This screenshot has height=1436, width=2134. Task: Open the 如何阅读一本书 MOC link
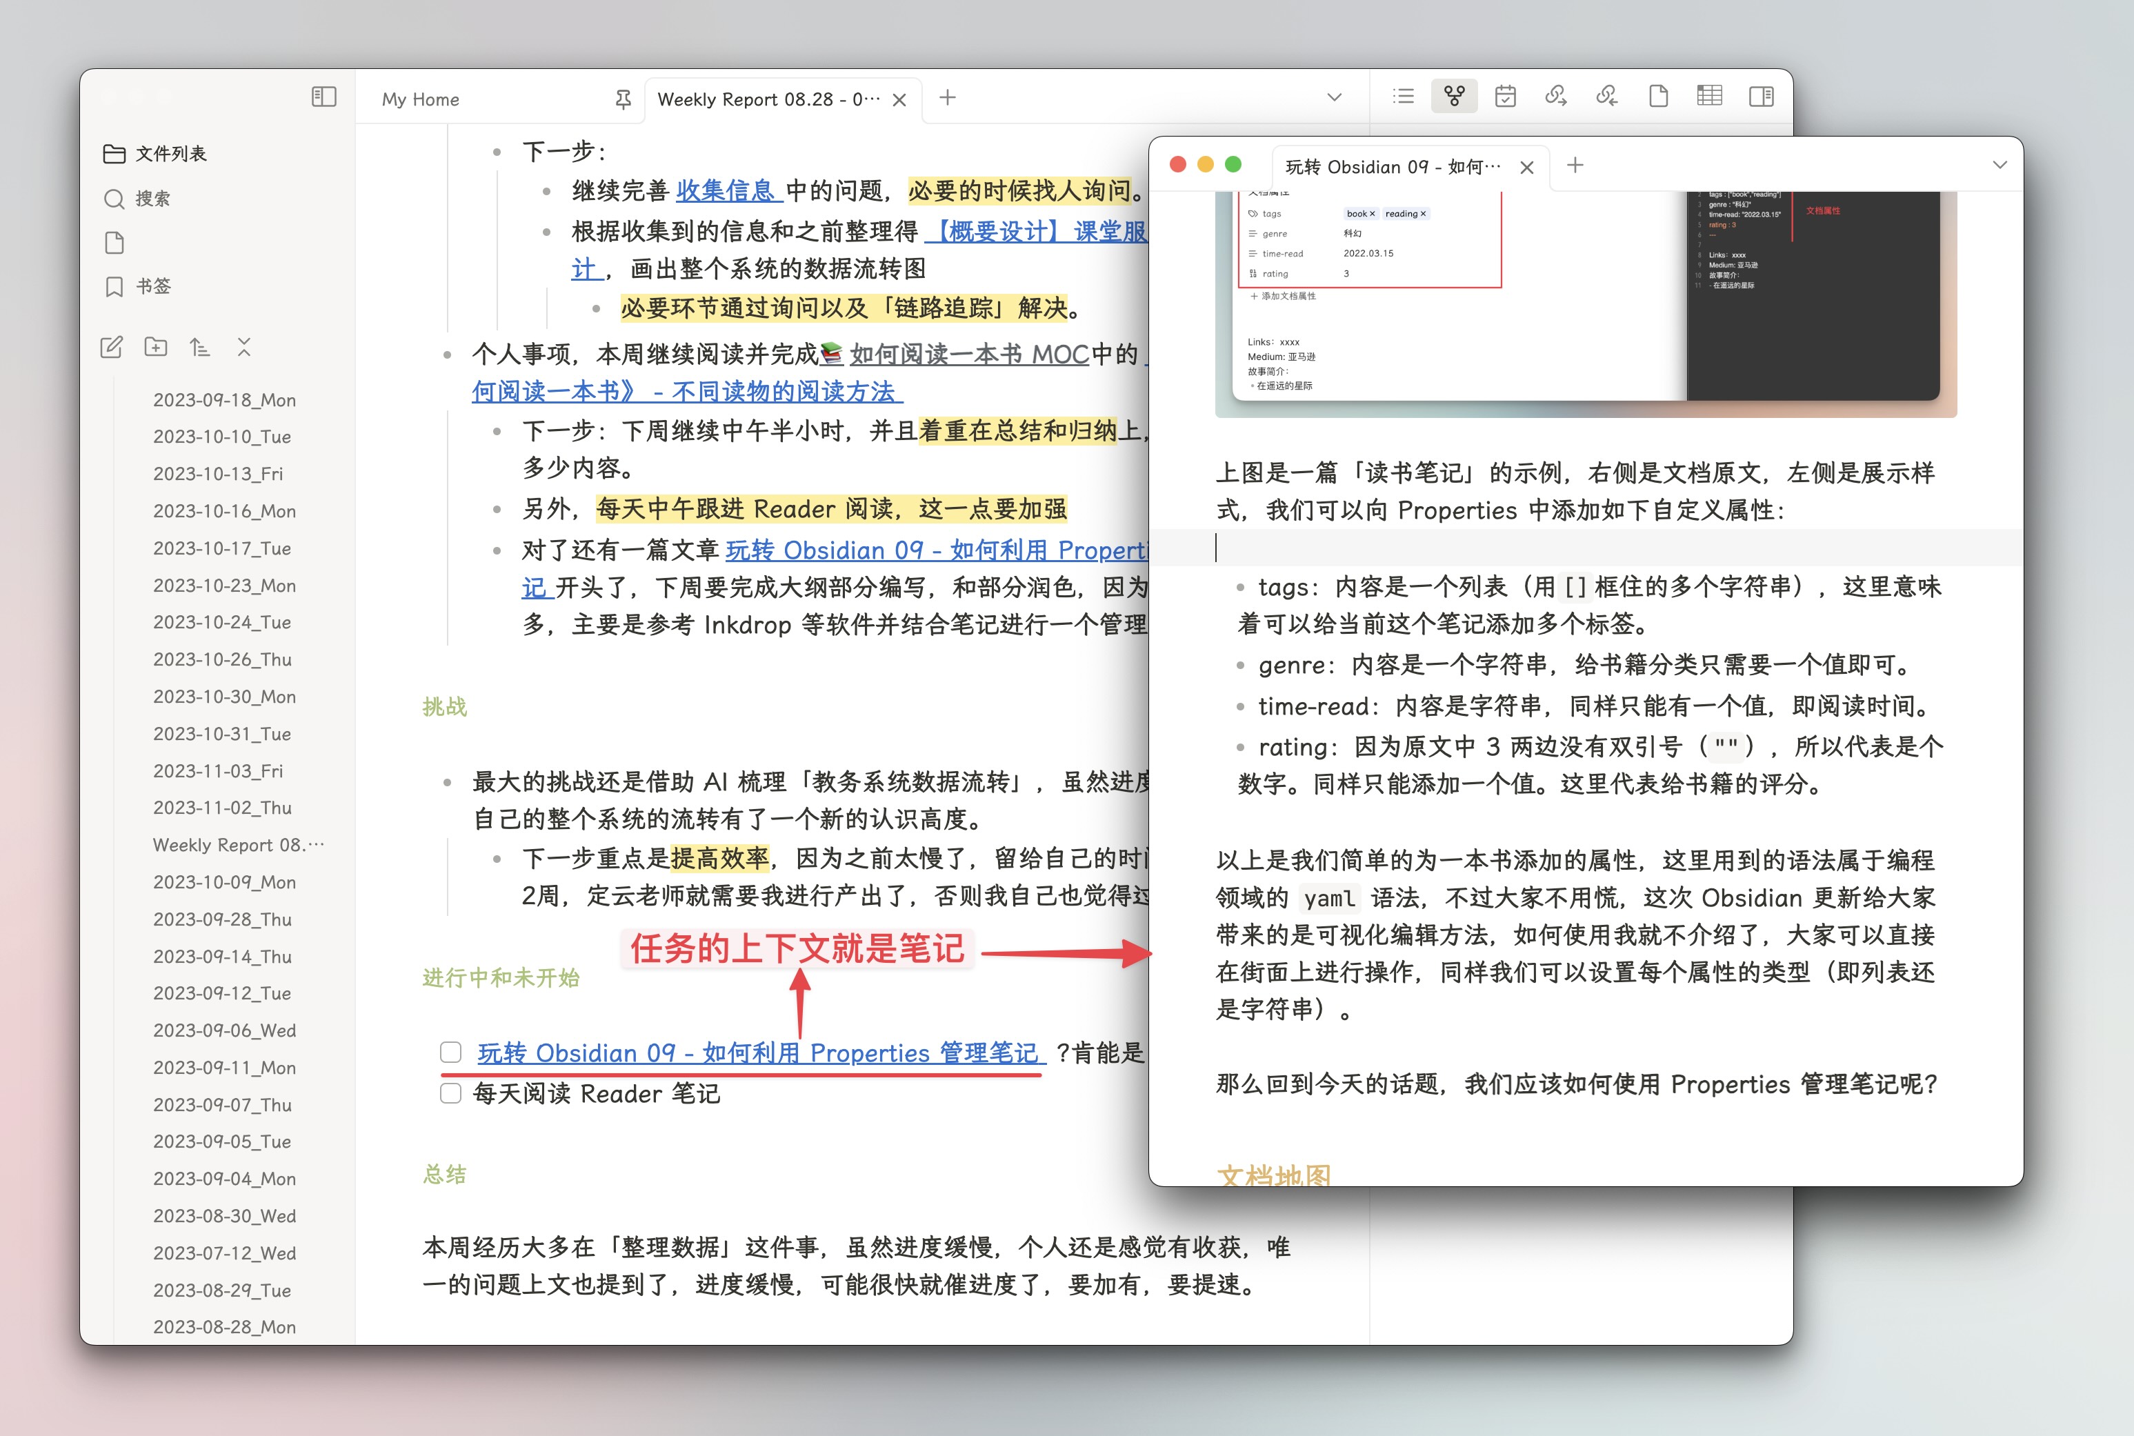(x=969, y=354)
